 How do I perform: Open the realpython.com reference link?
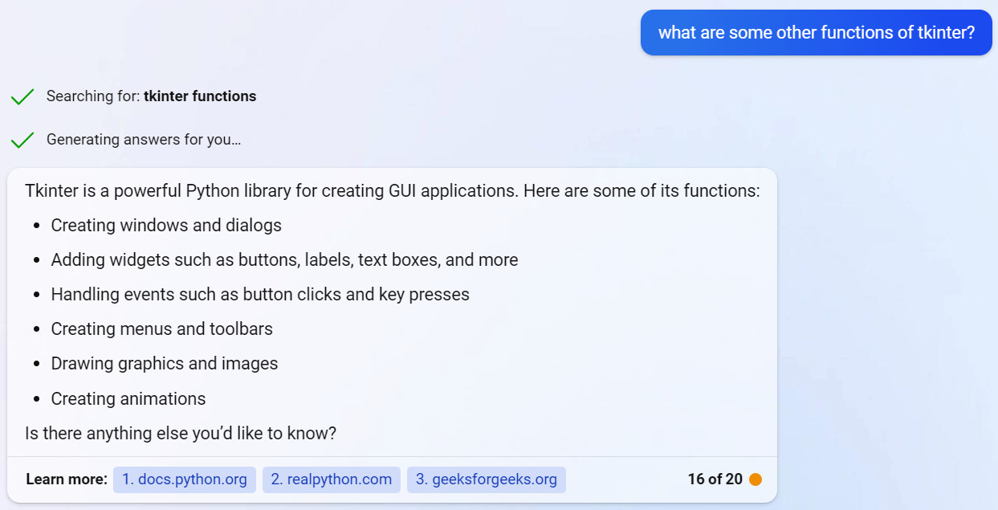tap(332, 479)
